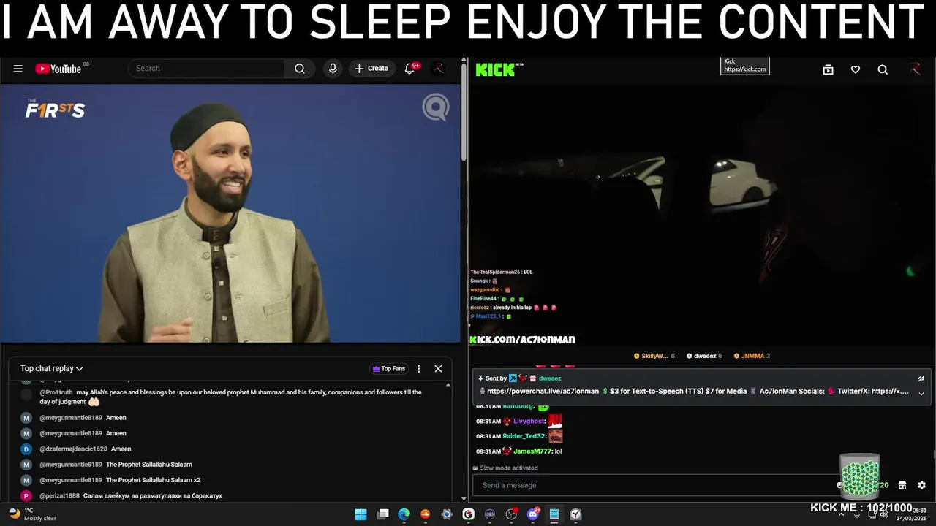Open the clock-faced app on taskbar
Viewport: 936px width, 526px height.
point(575,514)
